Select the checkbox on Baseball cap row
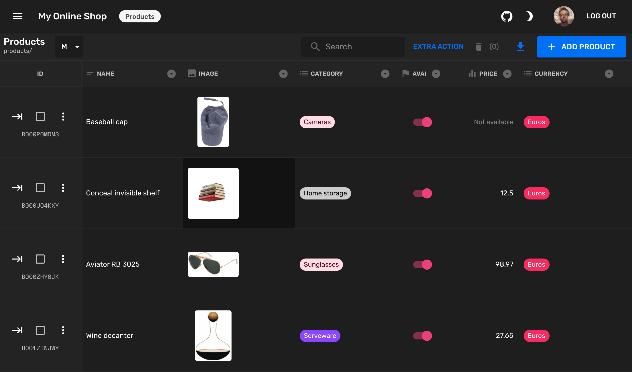Image resolution: width=632 pixels, height=372 pixels. [x=40, y=117]
